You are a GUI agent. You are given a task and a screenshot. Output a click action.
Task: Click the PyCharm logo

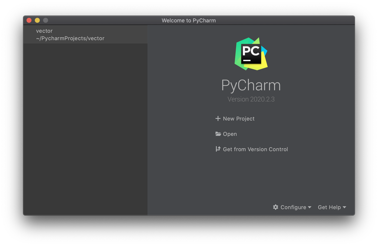tap(251, 54)
